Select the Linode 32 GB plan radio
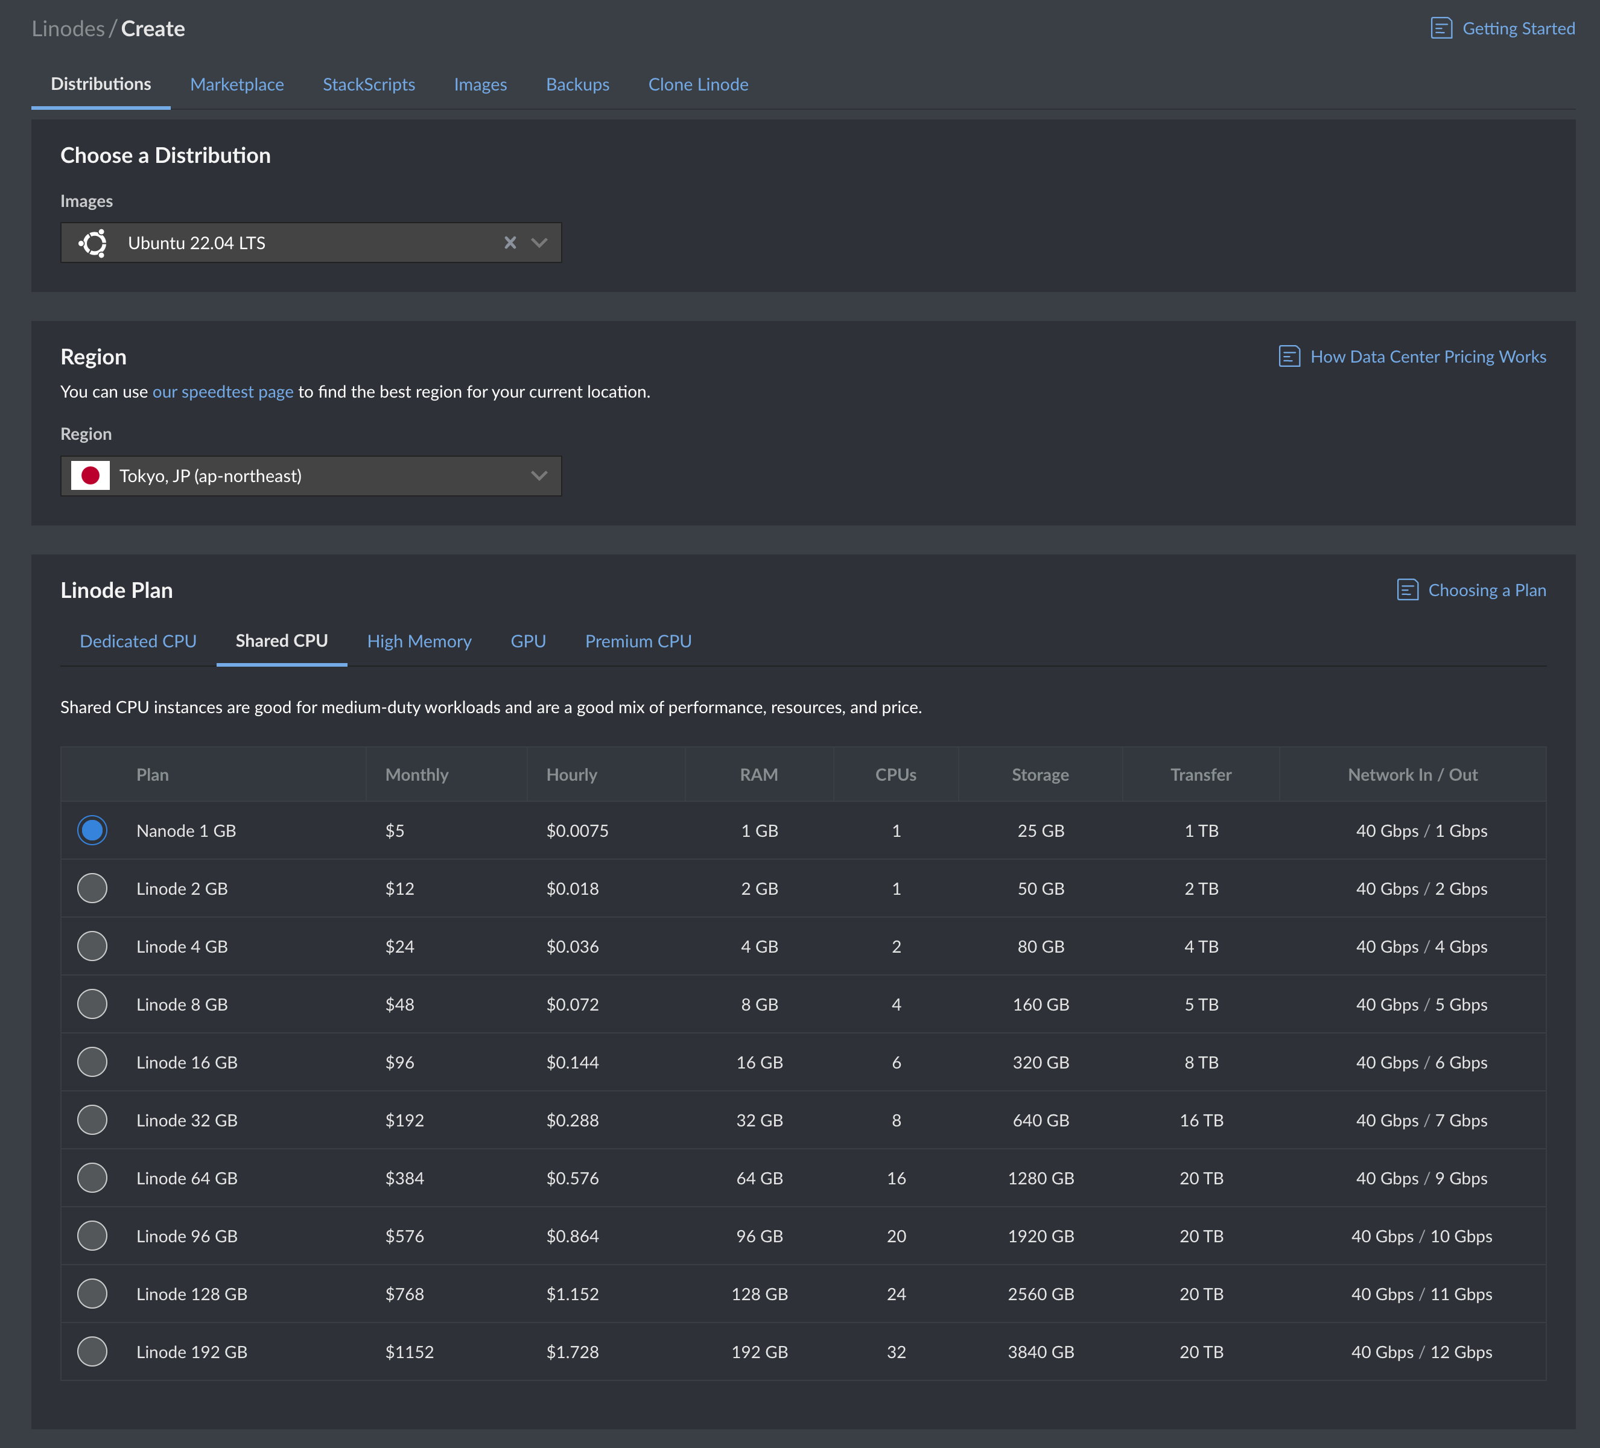The image size is (1600, 1448). [92, 1120]
